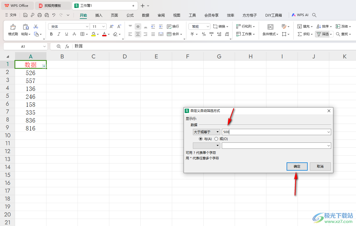Undo the last action
Image resolution: width=356 pixels, height=226 pixels.
54,15
